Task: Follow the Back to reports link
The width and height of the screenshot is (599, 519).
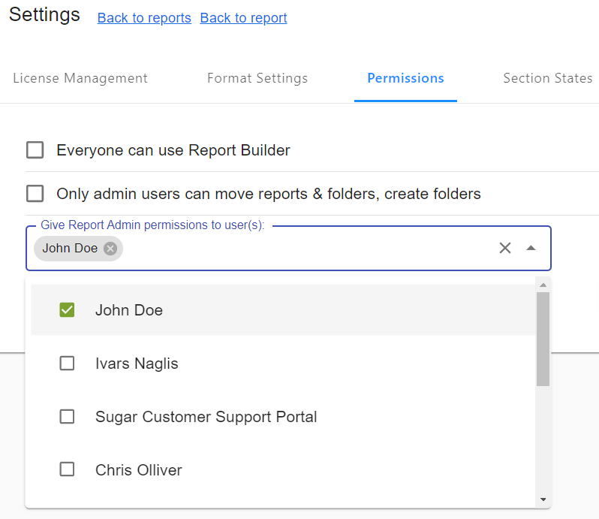Action: (x=144, y=18)
